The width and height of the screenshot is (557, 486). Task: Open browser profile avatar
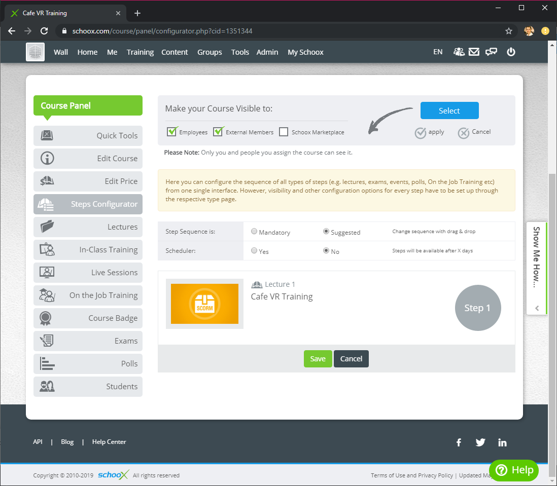(529, 31)
